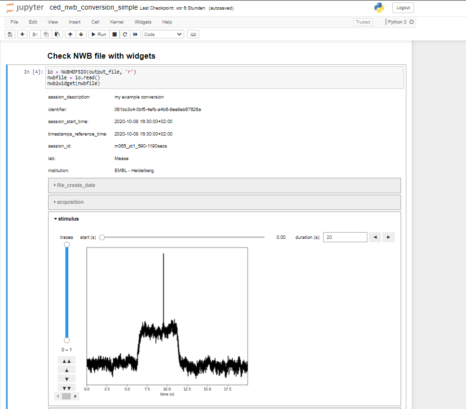The height and width of the screenshot is (409, 466).
Task: Open the Widgets menu
Action: pos(143,22)
